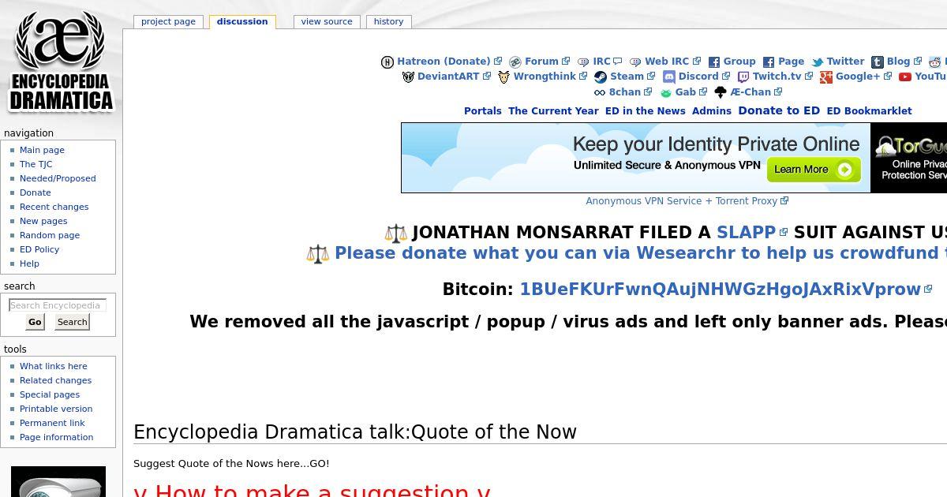This screenshot has height=497, width=947.
Task: Open What links here tool
Action: pyautogui.click(x=54, y=366)
